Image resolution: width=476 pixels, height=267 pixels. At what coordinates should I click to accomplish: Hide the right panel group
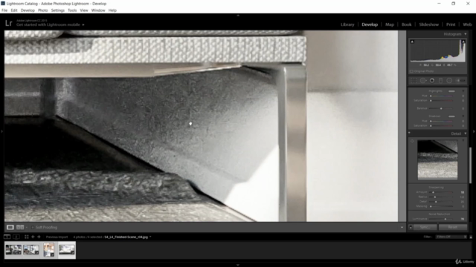[474, 131]
